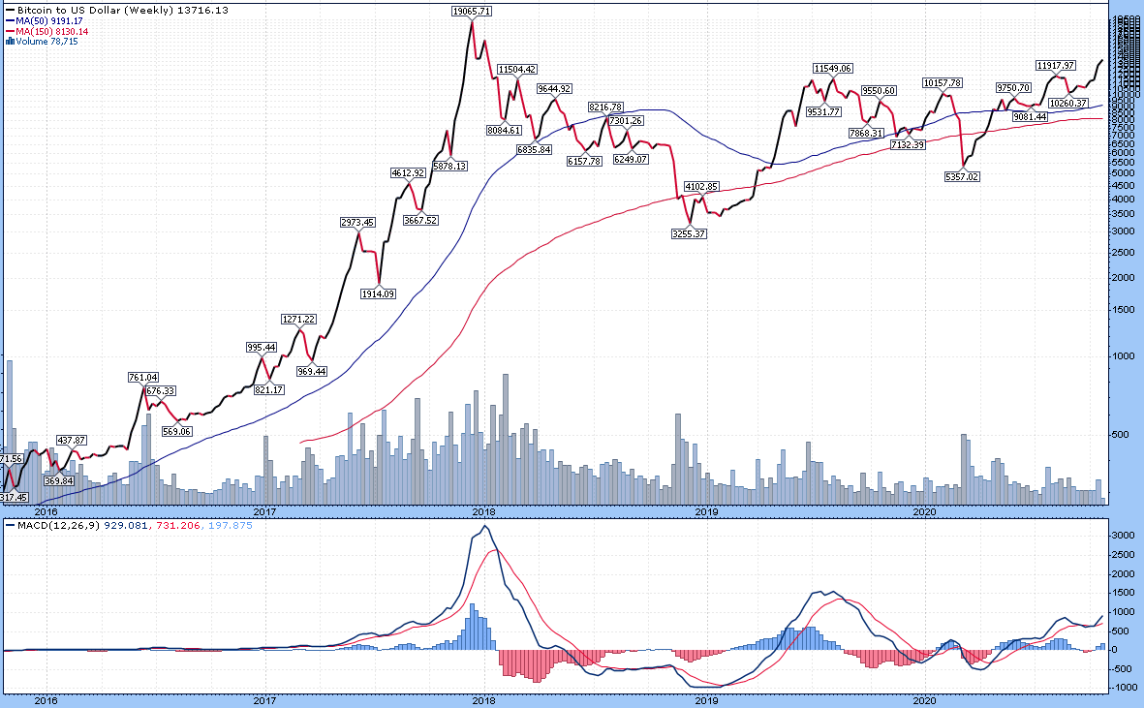Screen dimensions: 1144x708
Task: Click the 3255.37 low price label
Action: tap(689, 234)
